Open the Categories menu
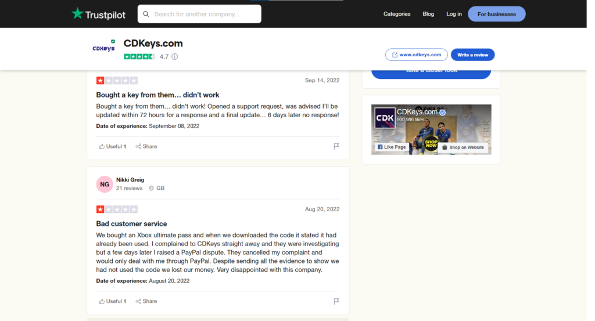 [397, 14]
